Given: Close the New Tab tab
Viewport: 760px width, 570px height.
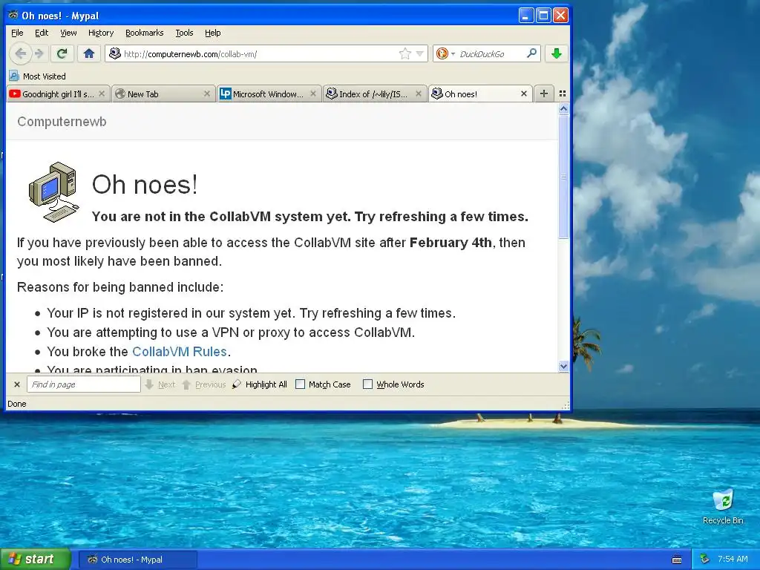Looking at the screenshot, I should click(x=207, y=94).
